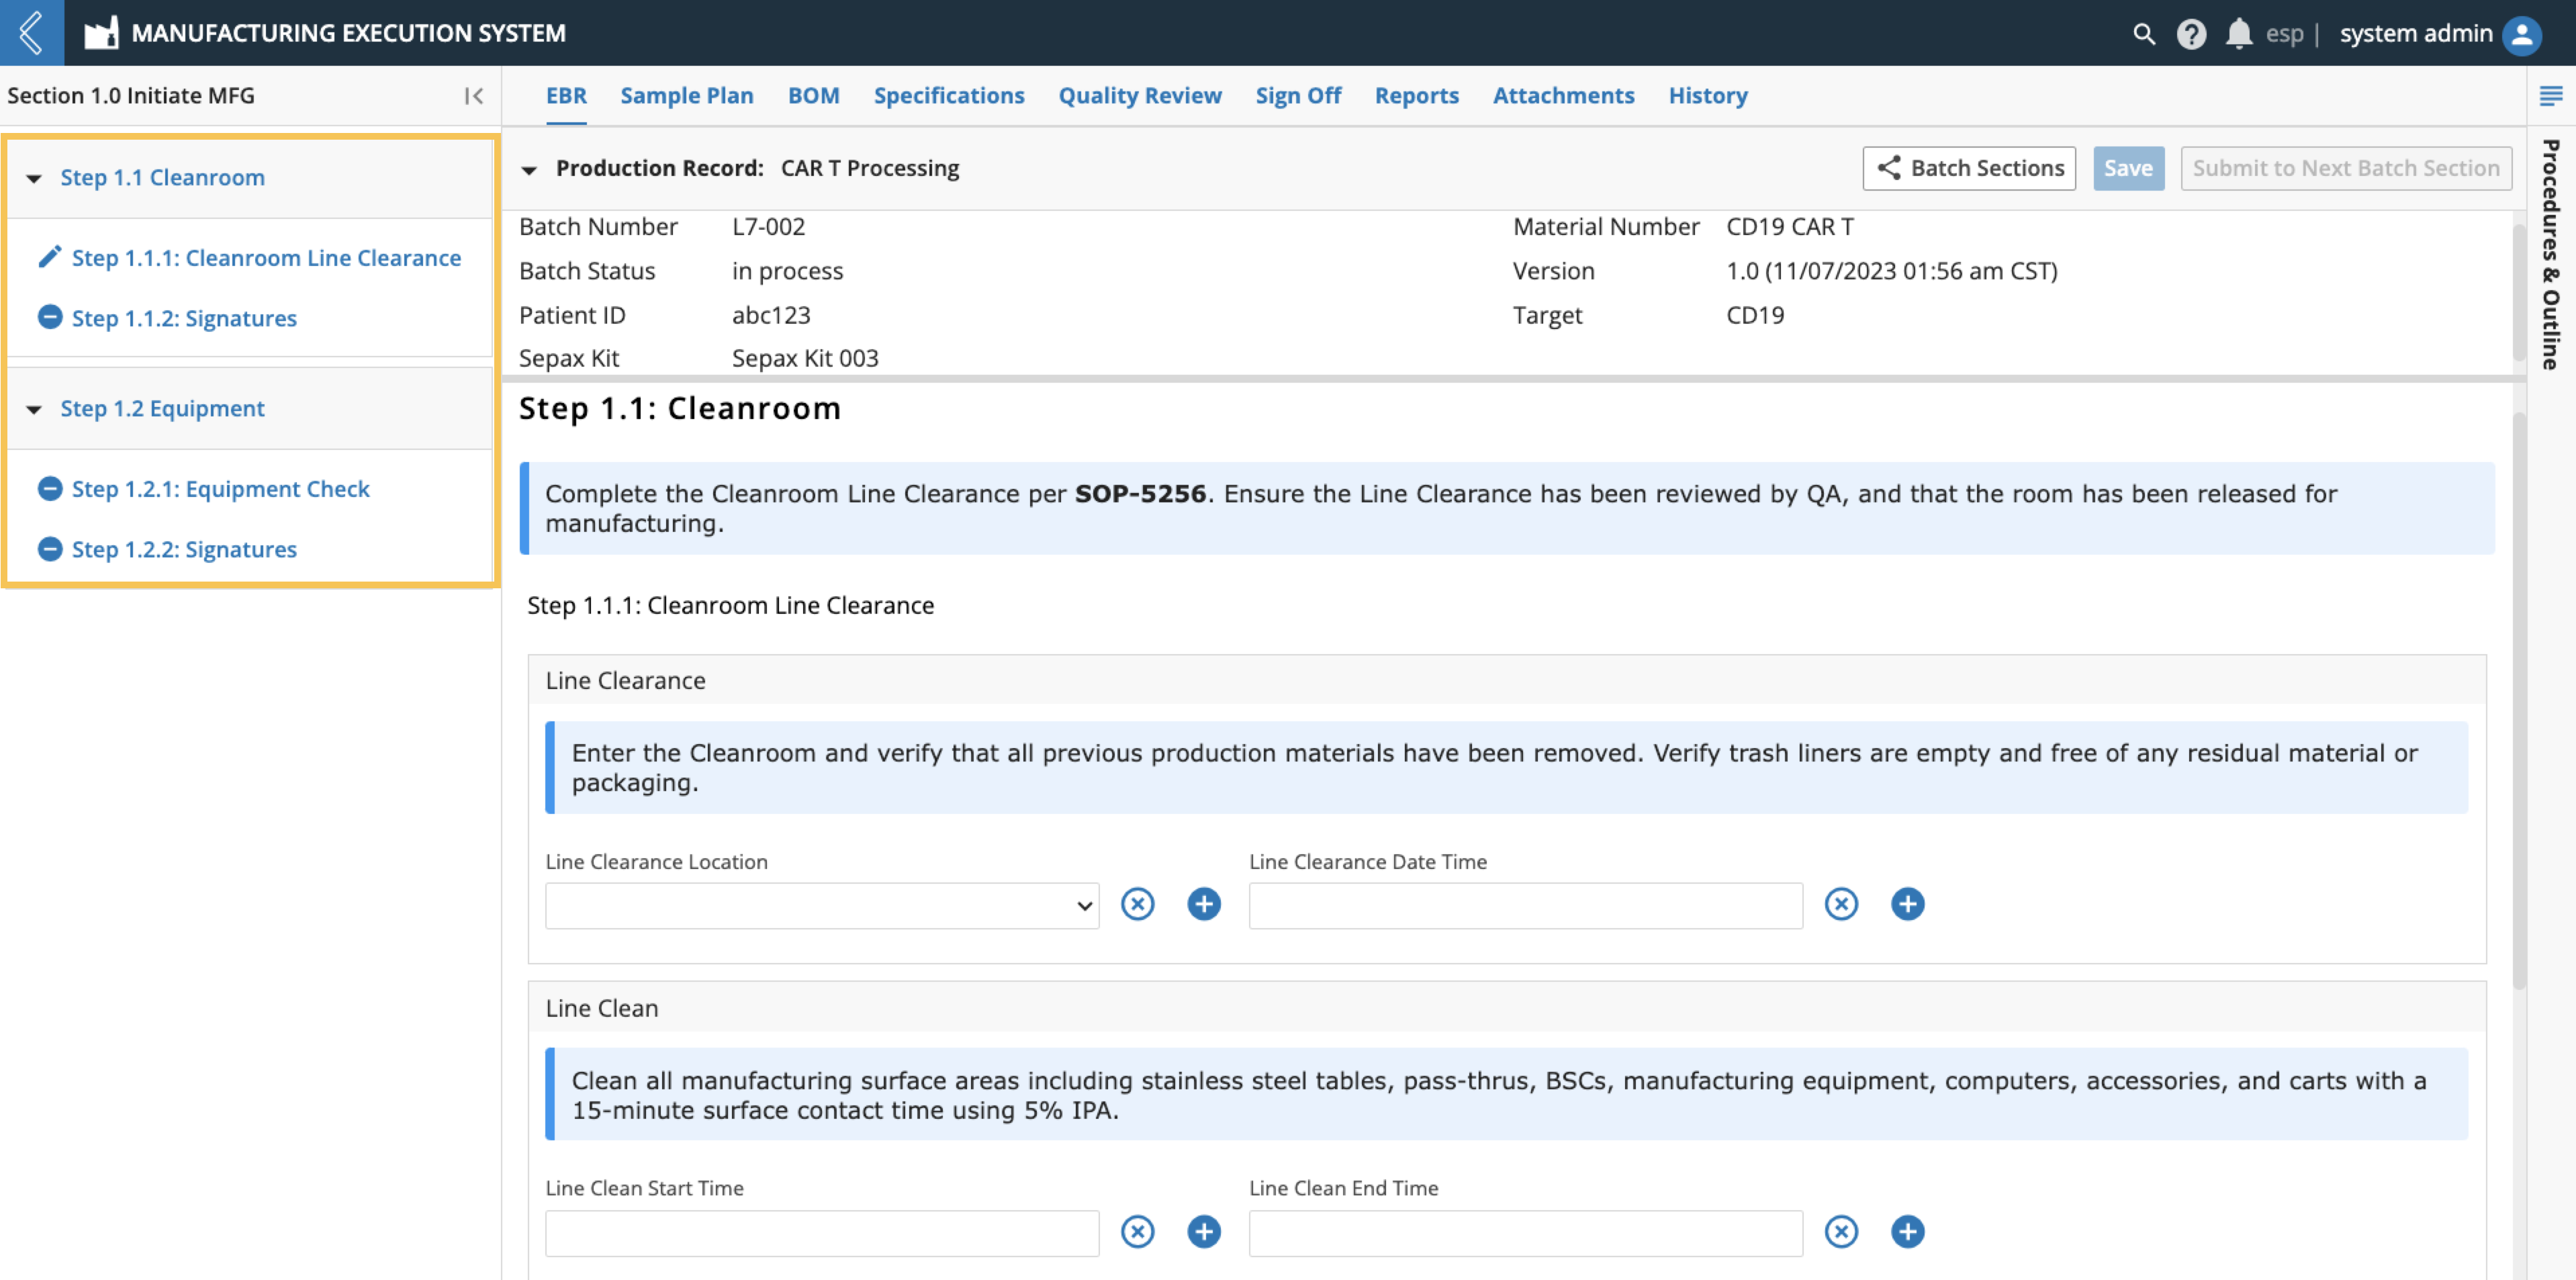Click pencil icon beside Cleanroom Line Clearance

(x=49, y=258)
